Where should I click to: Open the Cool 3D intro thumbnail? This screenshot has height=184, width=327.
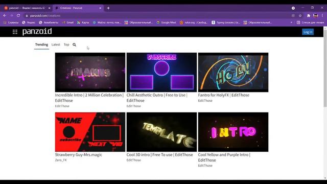(161, 132)
